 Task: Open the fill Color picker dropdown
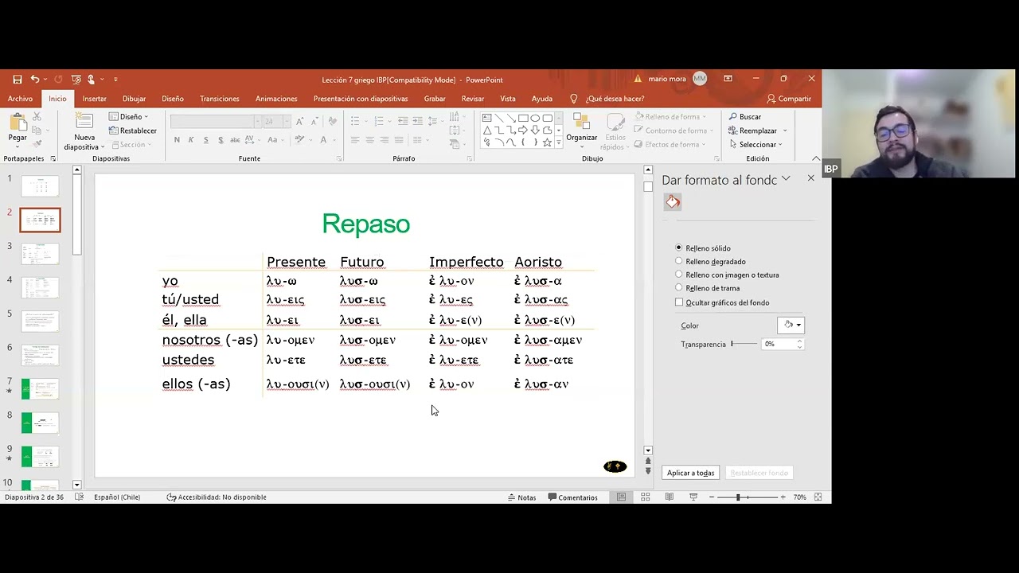click(x=791, y=325)
